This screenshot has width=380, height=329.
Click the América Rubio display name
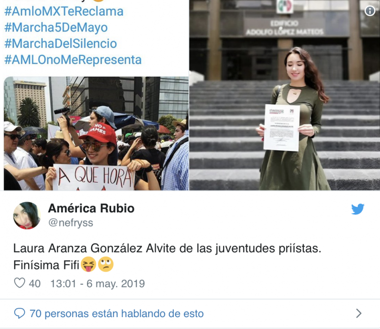click(91, 208)
